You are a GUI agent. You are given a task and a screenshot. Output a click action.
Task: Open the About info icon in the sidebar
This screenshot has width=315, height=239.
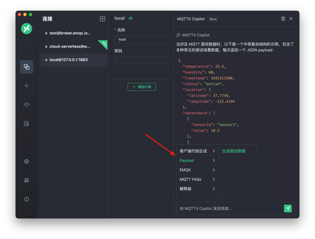pyautogui.click(x=27, y=199)
